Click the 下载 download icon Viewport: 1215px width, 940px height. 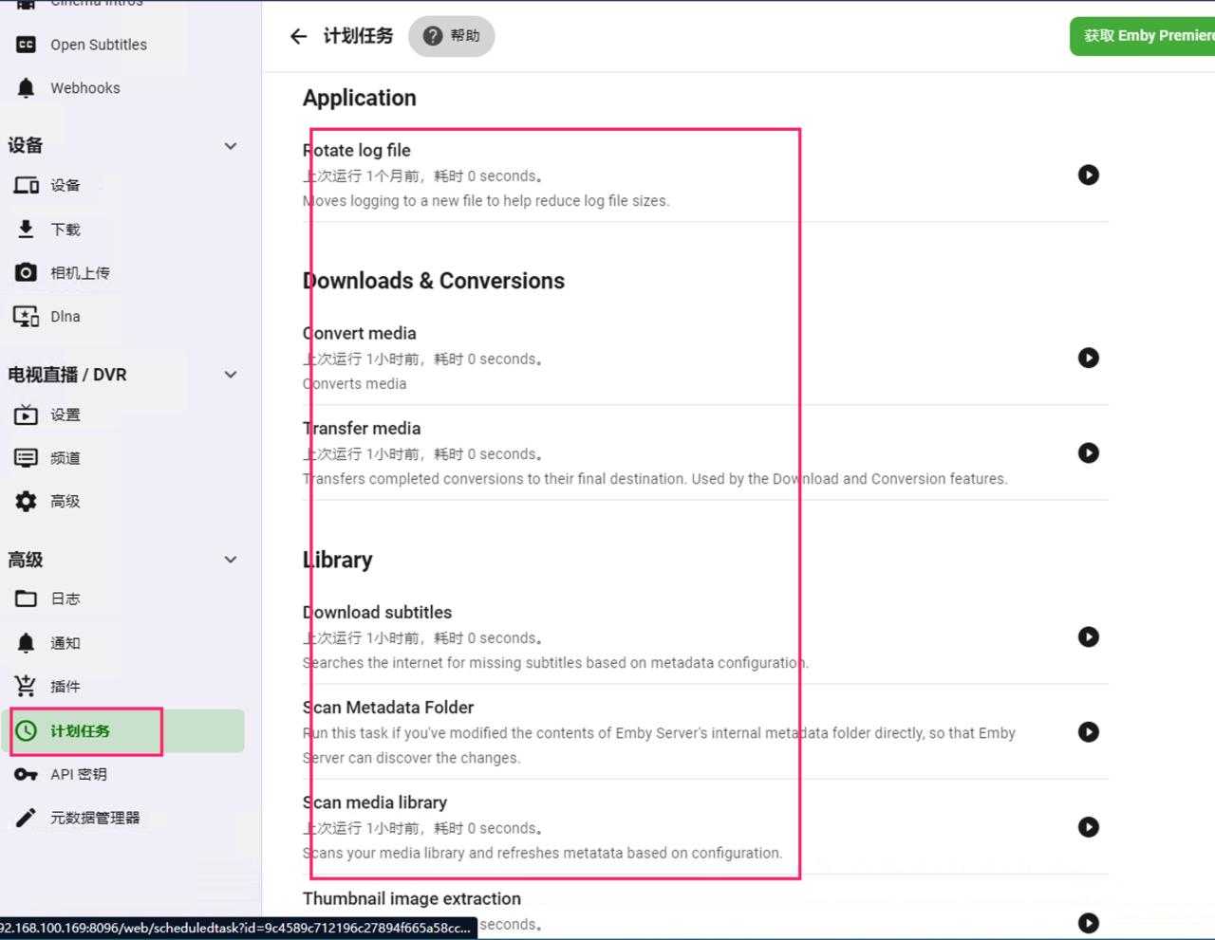(27, 229)
